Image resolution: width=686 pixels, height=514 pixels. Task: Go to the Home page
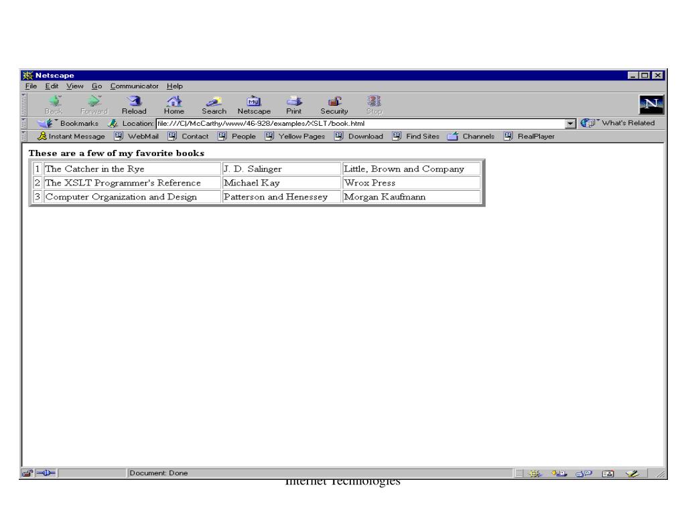coord(174,104)
